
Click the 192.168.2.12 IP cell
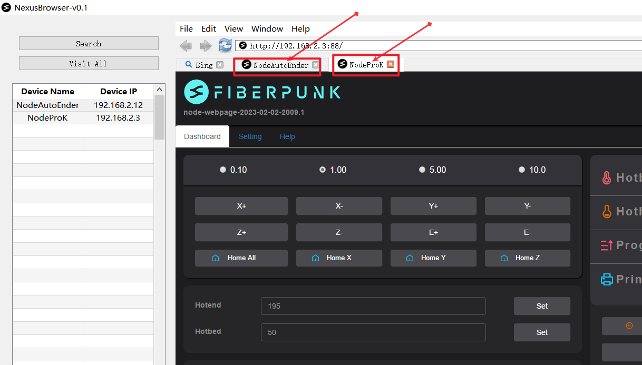(119, 105)
